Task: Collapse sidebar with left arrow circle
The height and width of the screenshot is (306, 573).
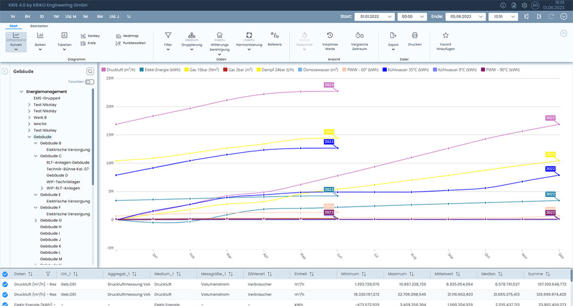Action: click(x=5, y=71)
